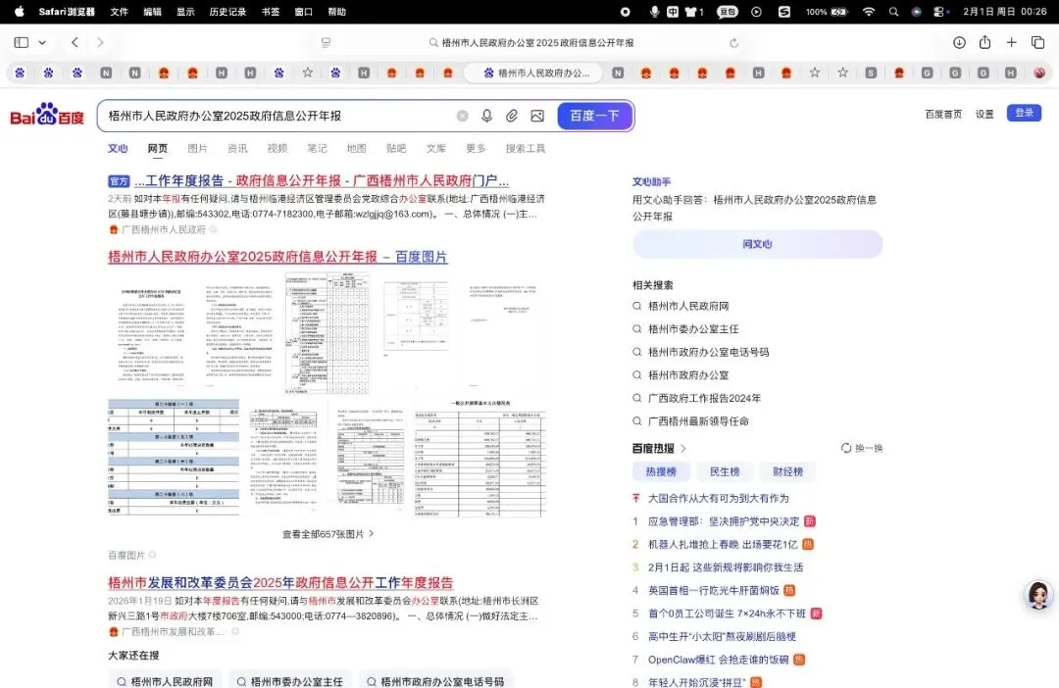Switch to the 视频 tab
Image resolution: width=1059 pixels, height=688 pixels.
(x=277, y=149)
